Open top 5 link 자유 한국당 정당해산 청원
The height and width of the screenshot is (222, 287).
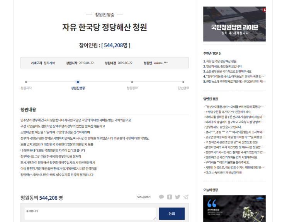pos(221,61)
